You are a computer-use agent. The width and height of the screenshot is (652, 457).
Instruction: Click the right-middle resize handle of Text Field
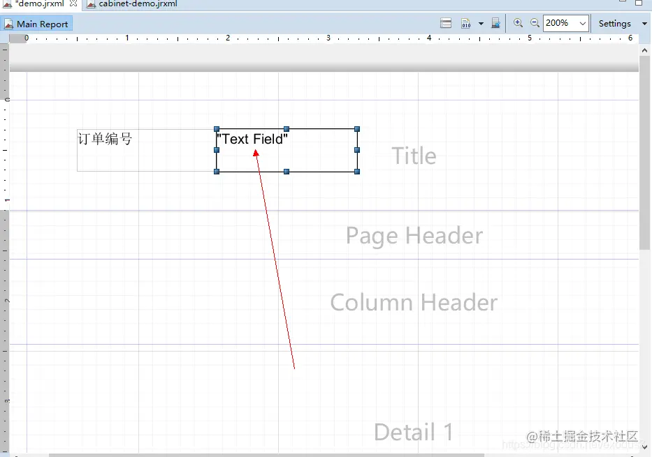357,150
